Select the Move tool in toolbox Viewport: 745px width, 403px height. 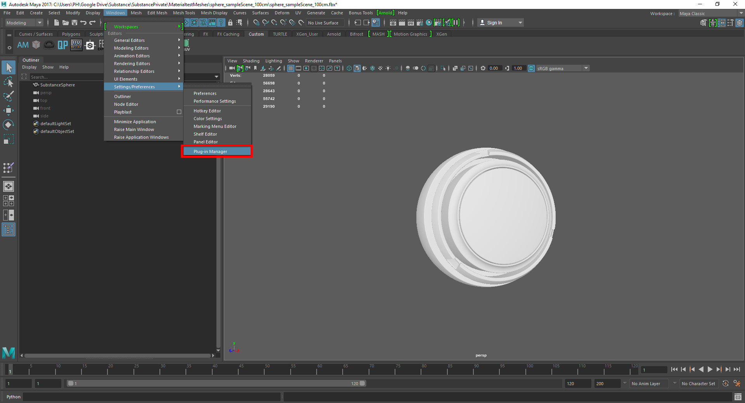[9, 110]
